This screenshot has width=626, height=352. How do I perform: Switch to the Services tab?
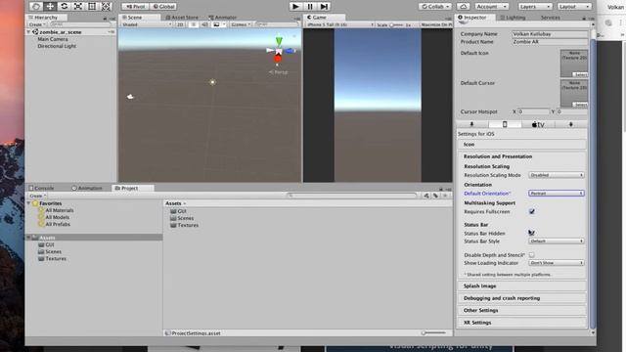coord(550,18)
